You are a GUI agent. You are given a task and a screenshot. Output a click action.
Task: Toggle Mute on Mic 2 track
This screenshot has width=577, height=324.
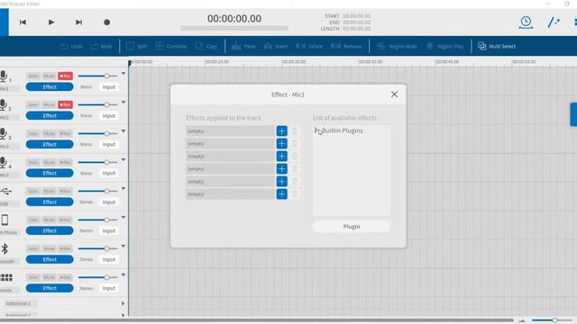[49, 104]
